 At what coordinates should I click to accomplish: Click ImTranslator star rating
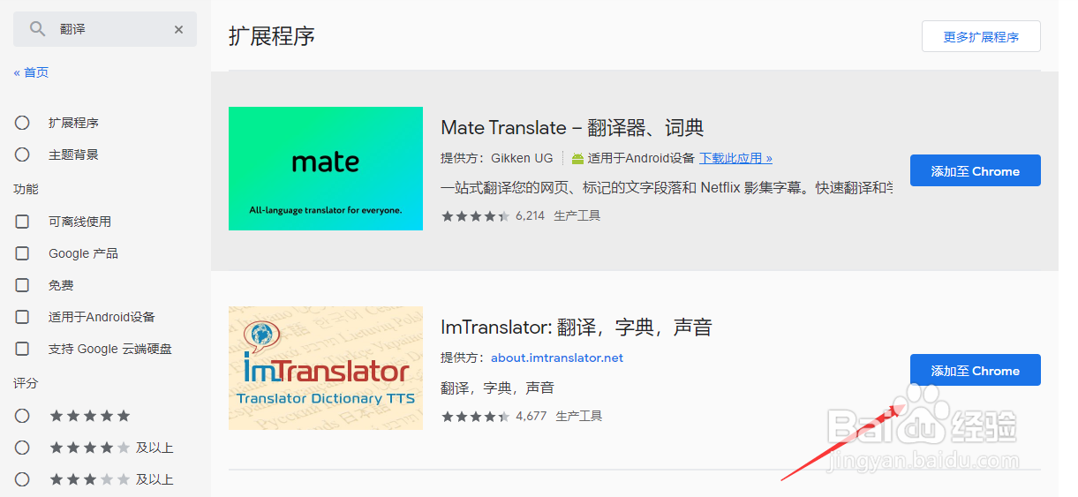coord(475,416)
